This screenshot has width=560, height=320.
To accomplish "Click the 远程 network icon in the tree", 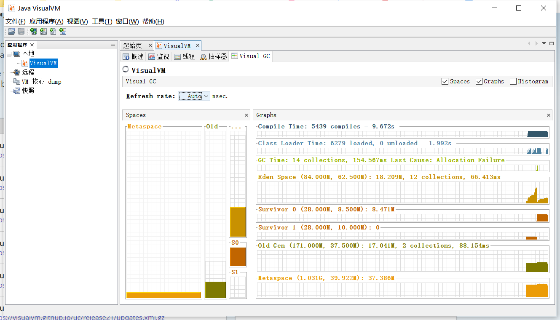I will click(x=17, y=72).
